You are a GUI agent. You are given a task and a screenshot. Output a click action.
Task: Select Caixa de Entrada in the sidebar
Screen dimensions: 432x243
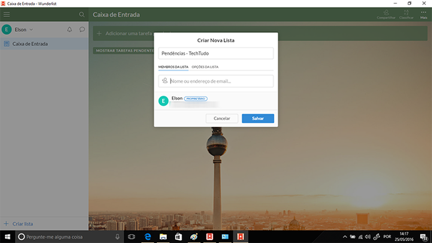click(44, 44)
